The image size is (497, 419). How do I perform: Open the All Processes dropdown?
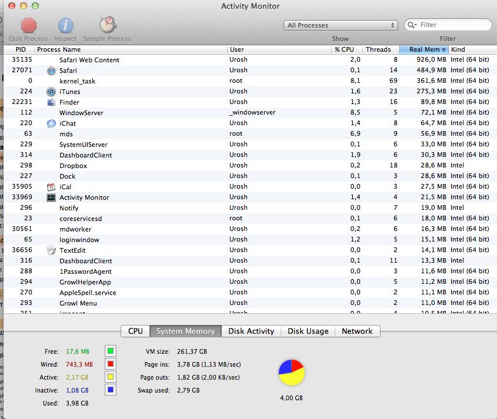(341, 25)
